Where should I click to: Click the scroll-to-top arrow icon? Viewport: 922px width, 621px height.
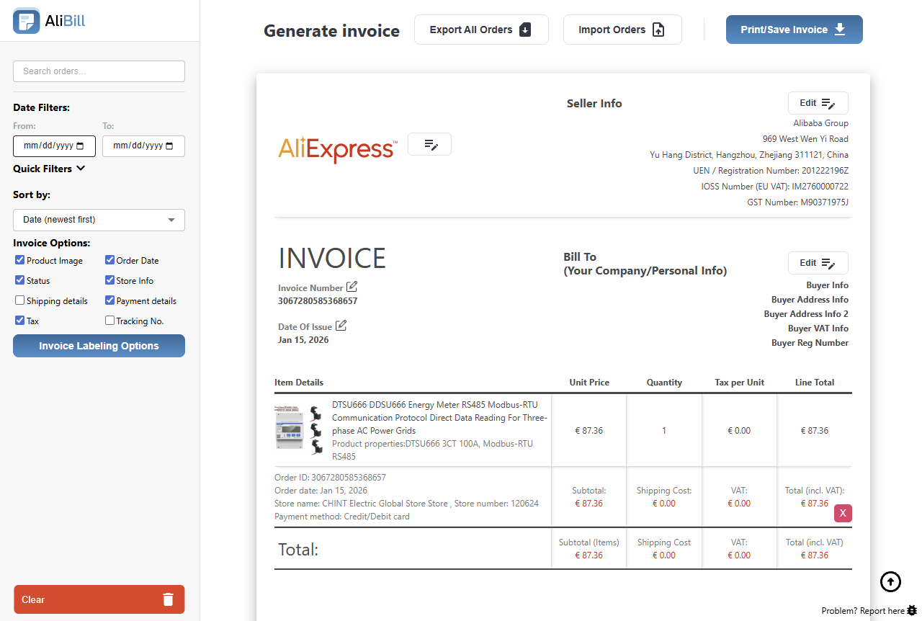[890, 581]
